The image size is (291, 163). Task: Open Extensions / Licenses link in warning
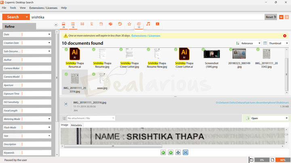tap(146, 36)
